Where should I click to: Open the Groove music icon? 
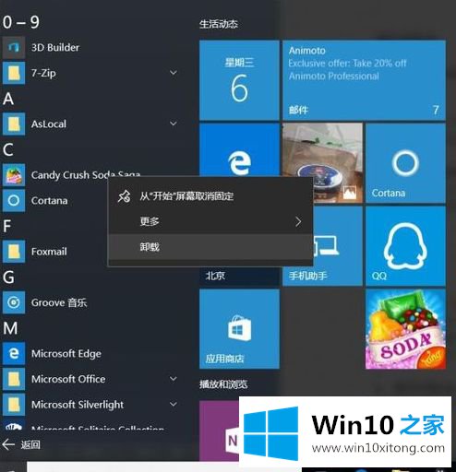(x=14, y=302)
